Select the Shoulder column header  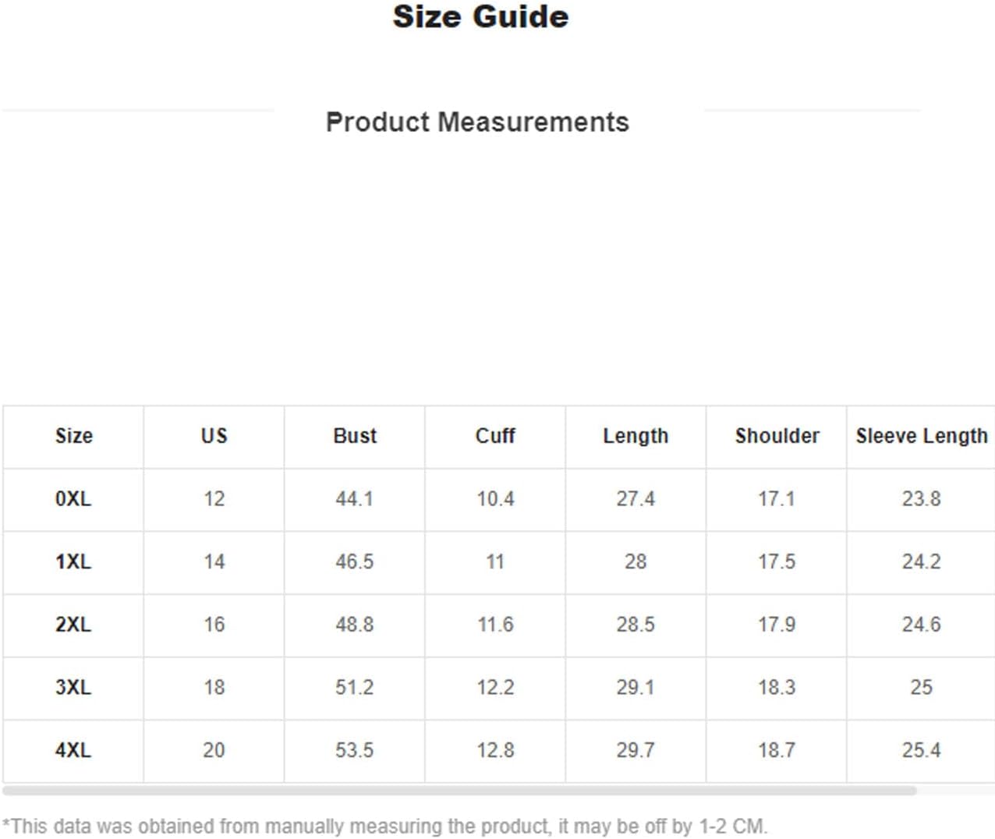(777, 436)
